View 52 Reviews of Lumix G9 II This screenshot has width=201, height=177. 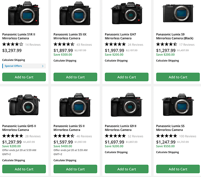click(x=136, y=136)
